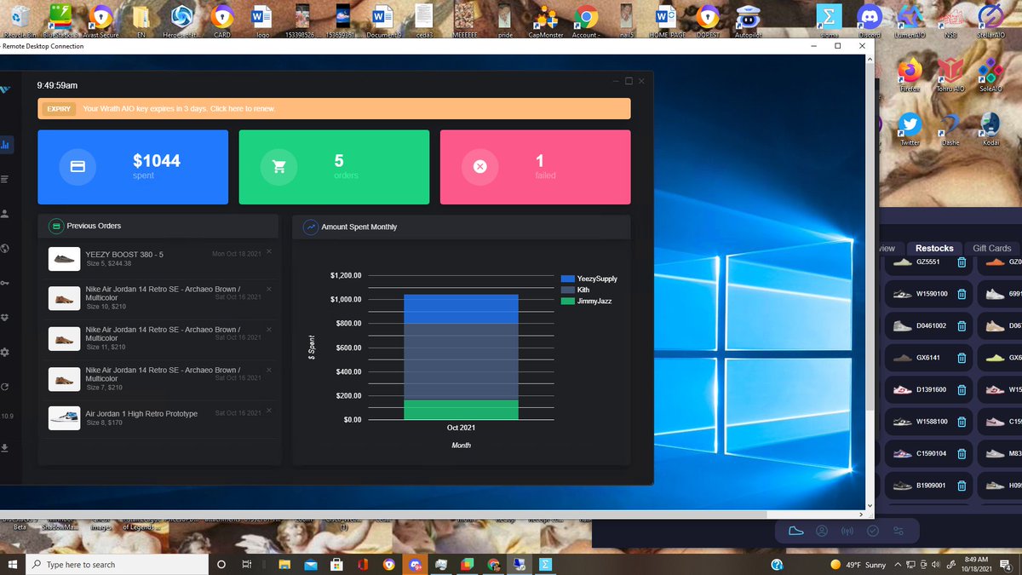Click the key expiry renewal banner
1022x575 pixels.
[334, 109]
